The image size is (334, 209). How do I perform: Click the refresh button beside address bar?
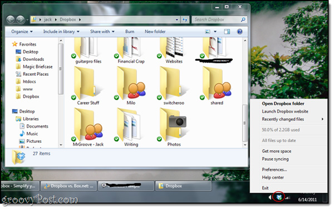[x=185, y=20]
